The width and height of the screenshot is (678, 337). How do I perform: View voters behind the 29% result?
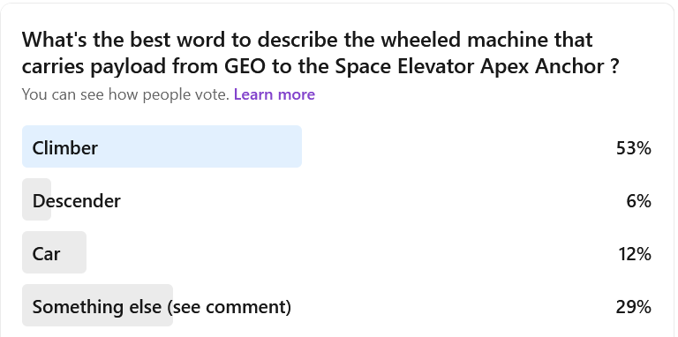(x=634, y=307)
